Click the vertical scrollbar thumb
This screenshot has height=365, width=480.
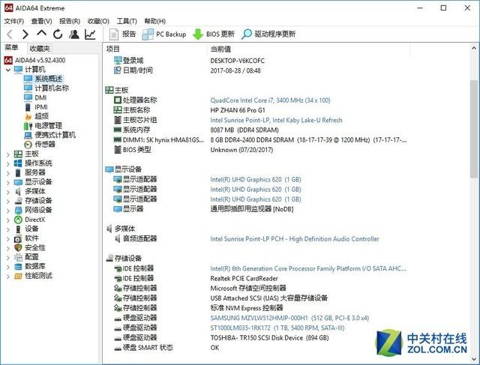pyautogui.click(x=474, y=128)
